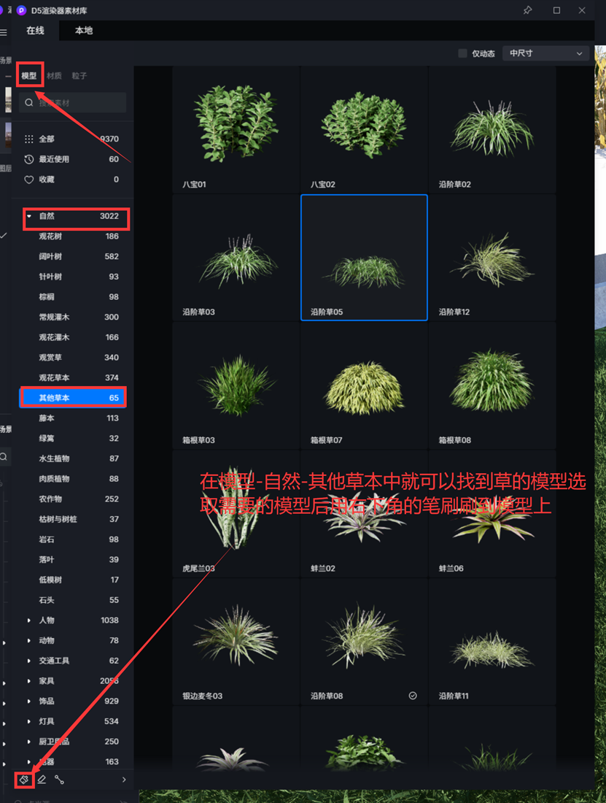The height and width of the screenshot is (803, 606).
Task: Select the 落叶 subcategory
Action: (73, 560)
